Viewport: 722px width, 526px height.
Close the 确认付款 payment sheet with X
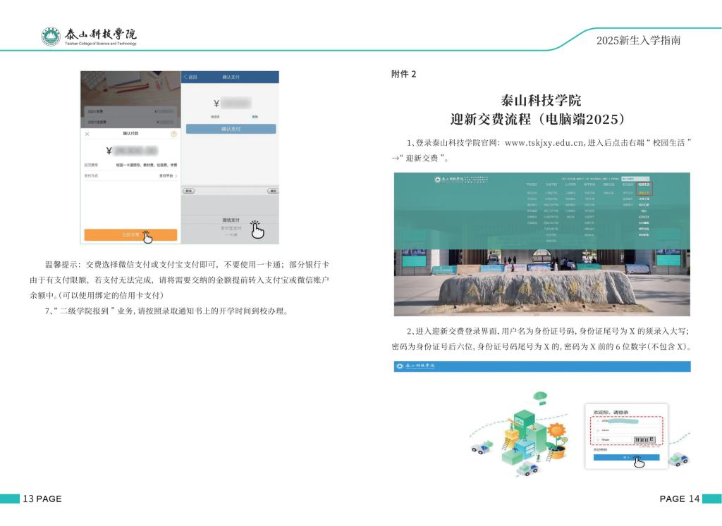pyautogui.click(x=87, y=133)
